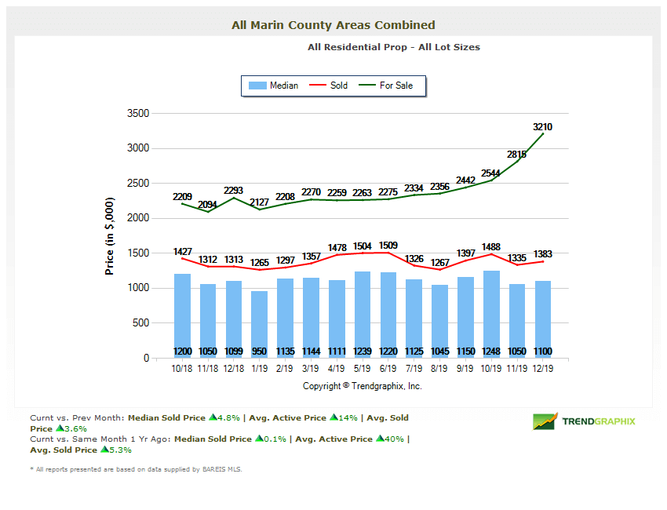Click the Trendgraphix logo chart icon

pyautogui.click(x=545, y=421)
